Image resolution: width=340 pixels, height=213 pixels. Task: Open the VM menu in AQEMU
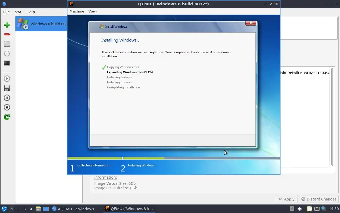click(x=18, y=12)
